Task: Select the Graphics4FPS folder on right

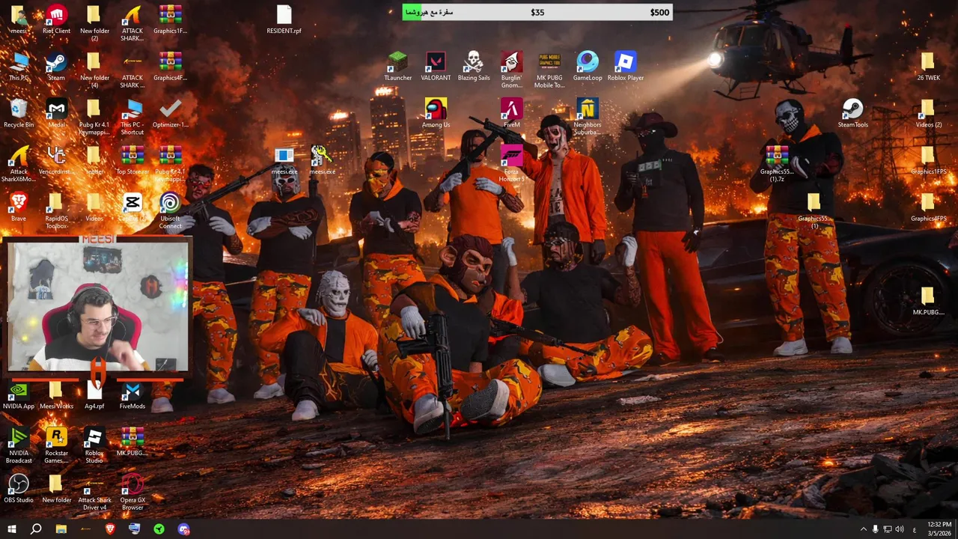Action: [x=928, y=207]
